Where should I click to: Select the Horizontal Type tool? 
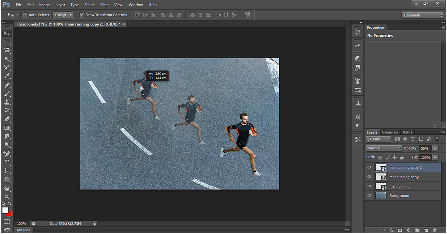pyautogui.click(x=7, y=162)
